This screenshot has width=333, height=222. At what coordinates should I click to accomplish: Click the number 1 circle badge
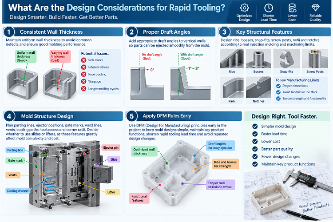click(9, 32)
